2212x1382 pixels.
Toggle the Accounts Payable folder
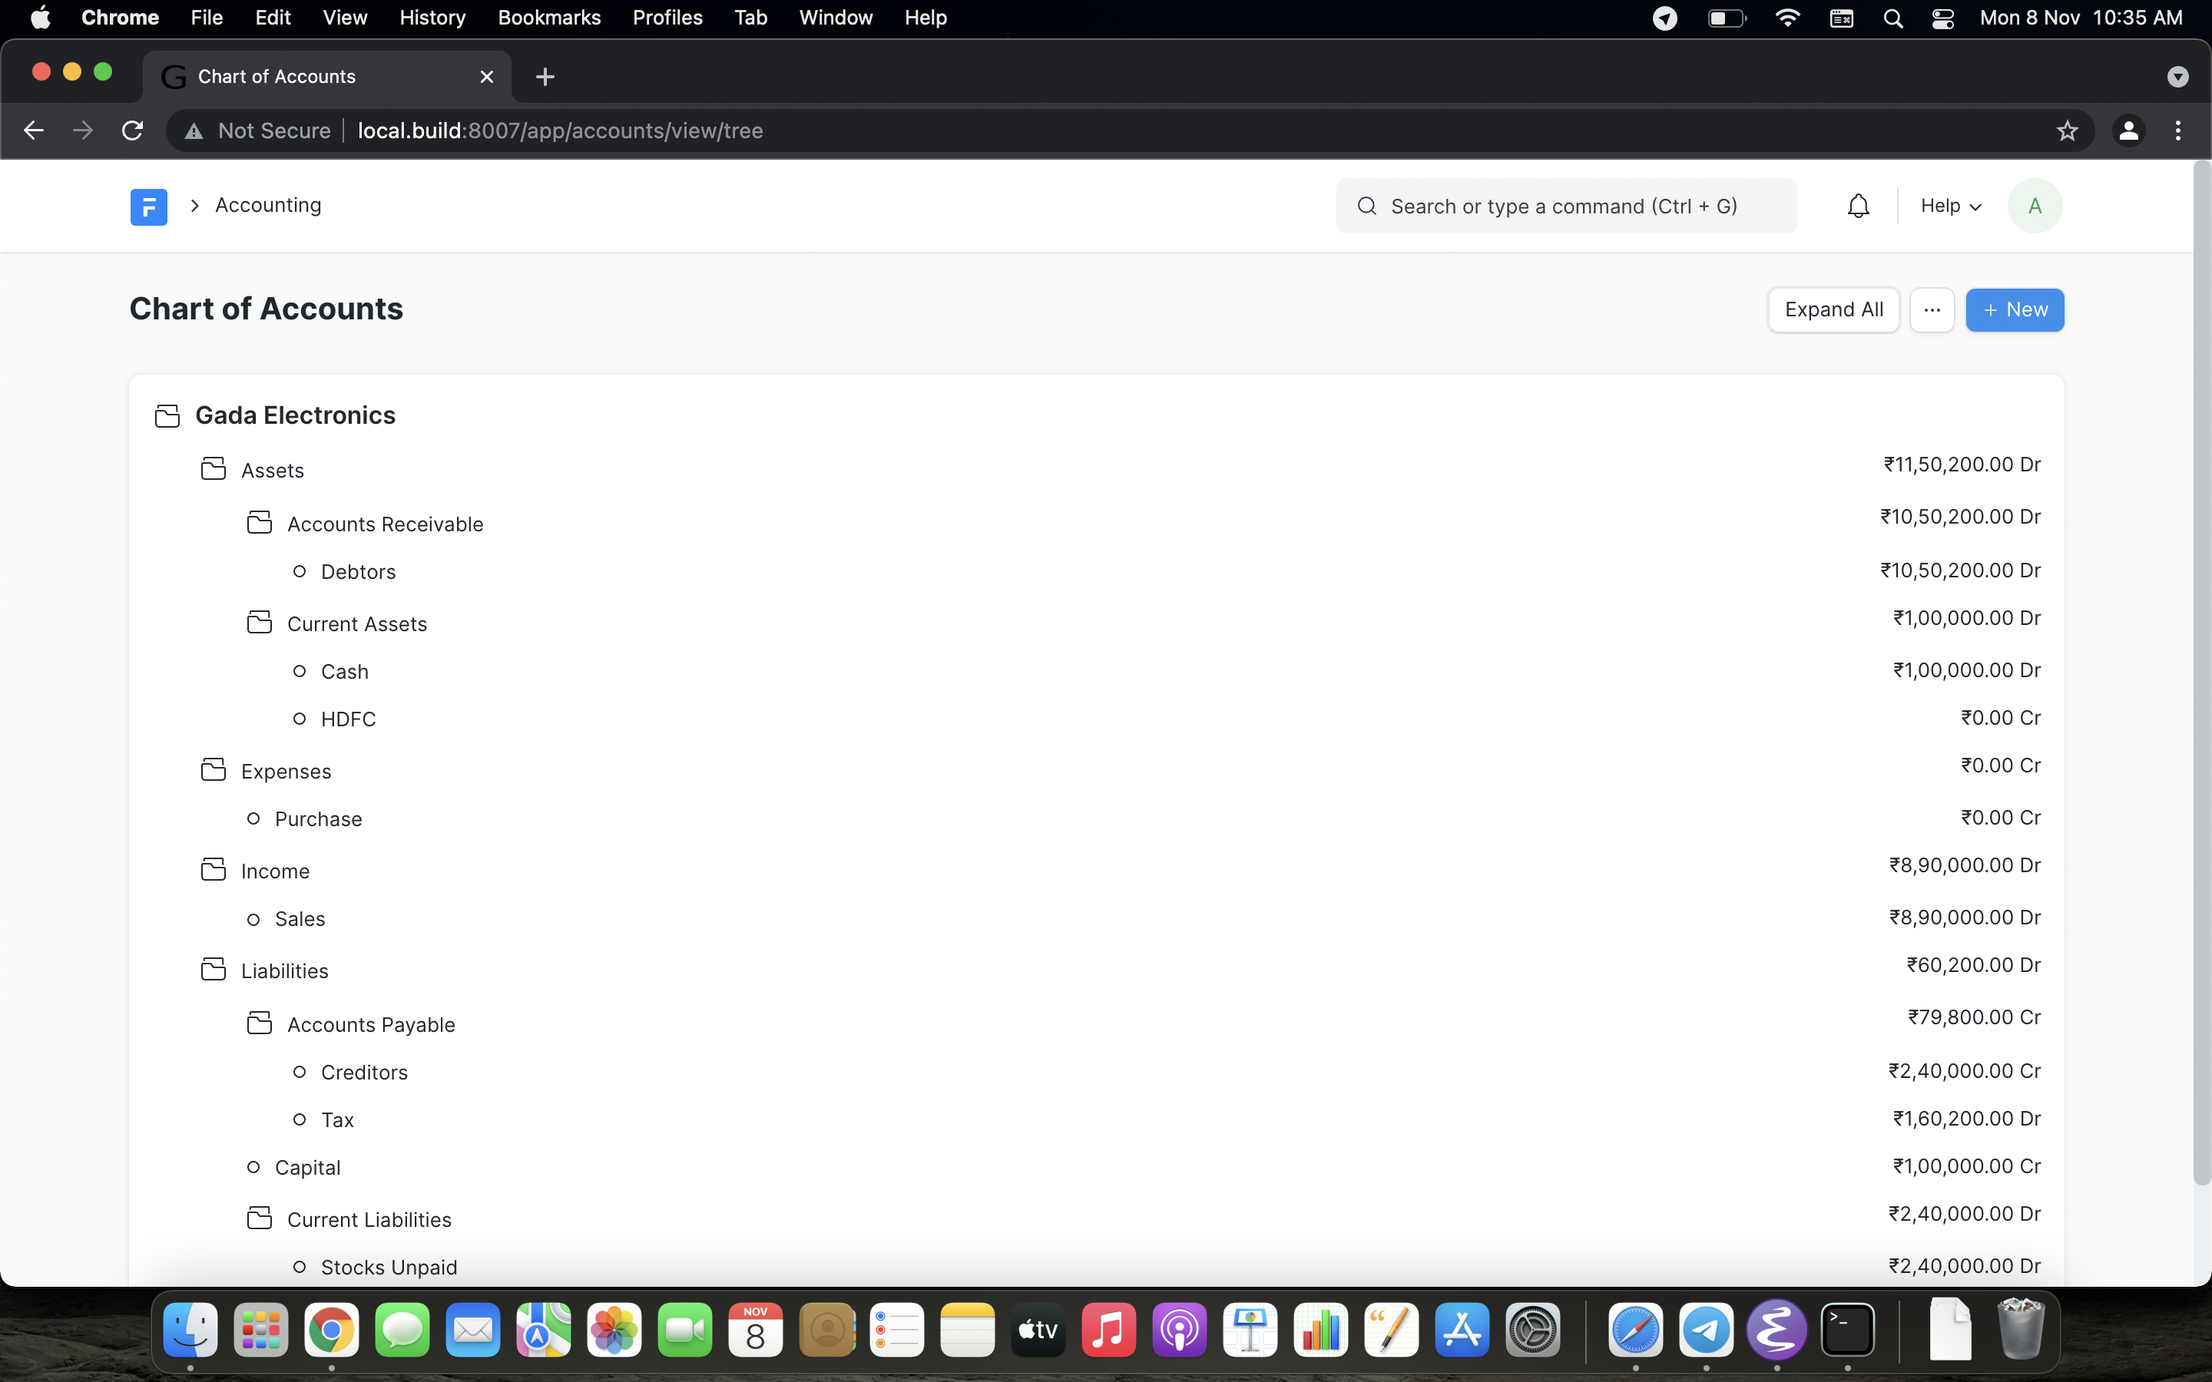(260, 1023)
